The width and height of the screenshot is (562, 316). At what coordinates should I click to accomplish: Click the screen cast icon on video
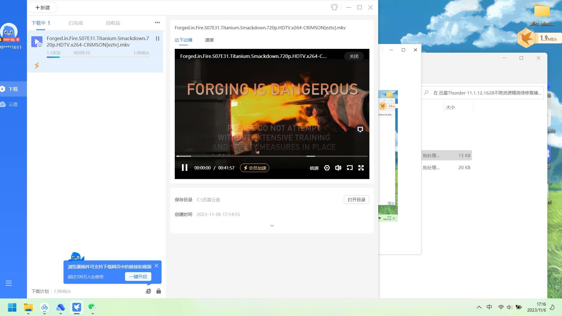(360, 129)
